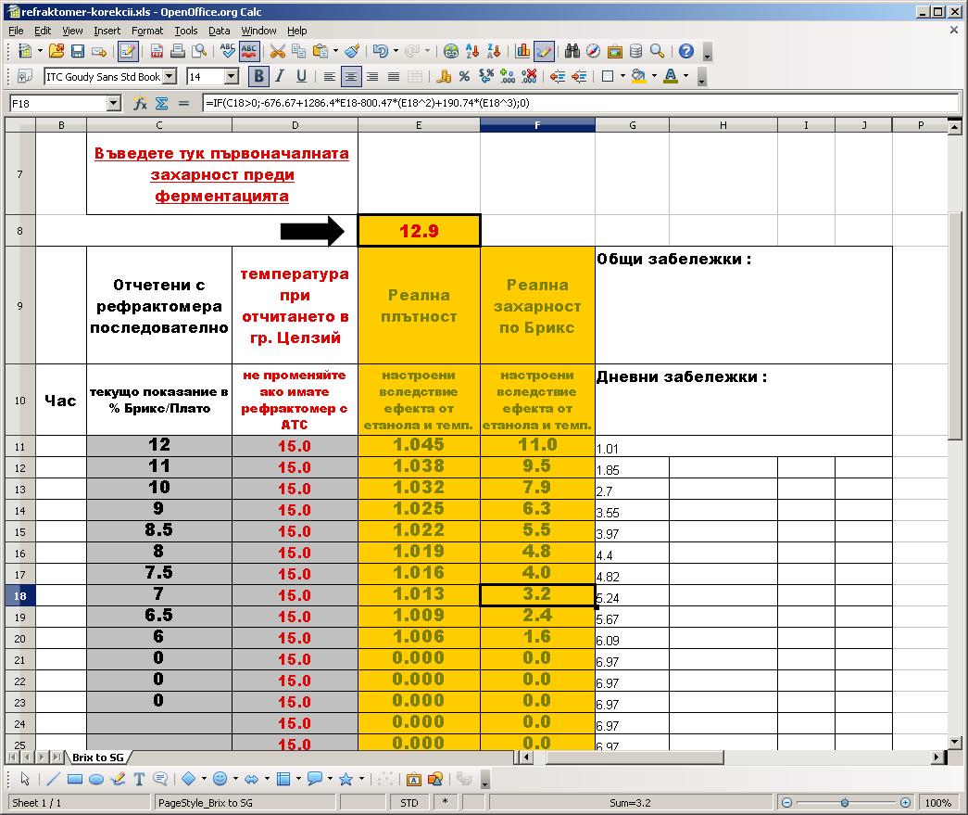The width and height of the screenshot is (968, 815).
Task: Click the Undo arrow icon
Action: [381, 51]
